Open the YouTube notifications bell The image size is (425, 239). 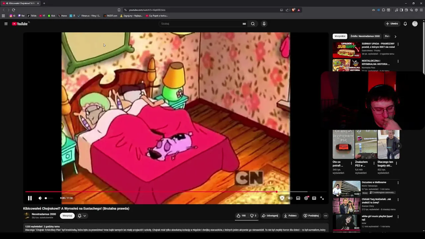[x=405, y=24]
